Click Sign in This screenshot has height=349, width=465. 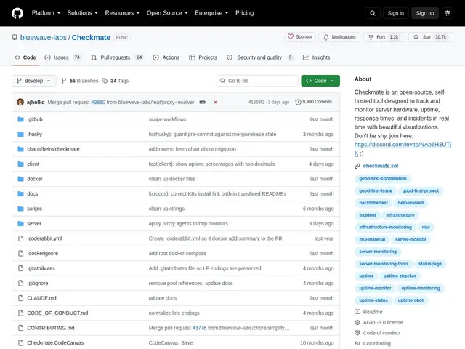click(x=395, y=13)
